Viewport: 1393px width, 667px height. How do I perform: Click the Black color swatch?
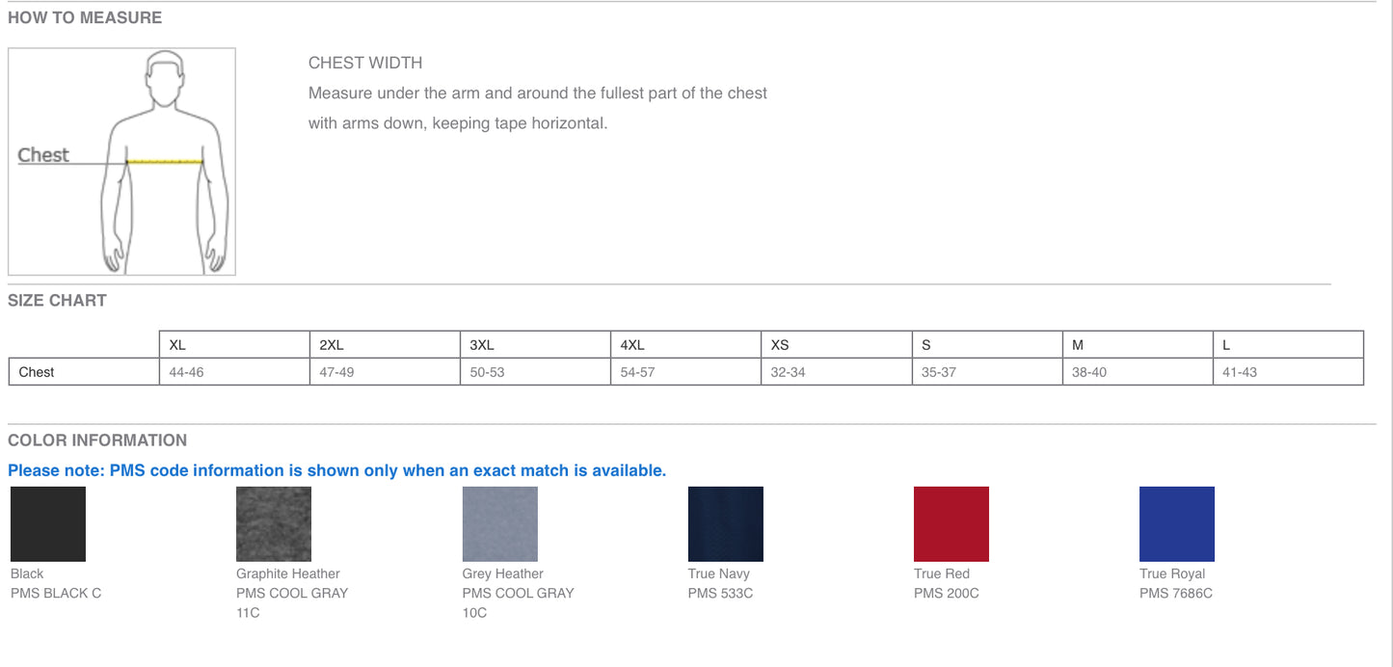pyautogui.click(x=48, y=523)
